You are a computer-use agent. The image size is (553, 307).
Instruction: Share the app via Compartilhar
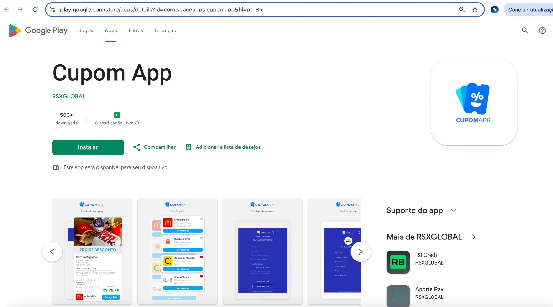pos(154,147)
